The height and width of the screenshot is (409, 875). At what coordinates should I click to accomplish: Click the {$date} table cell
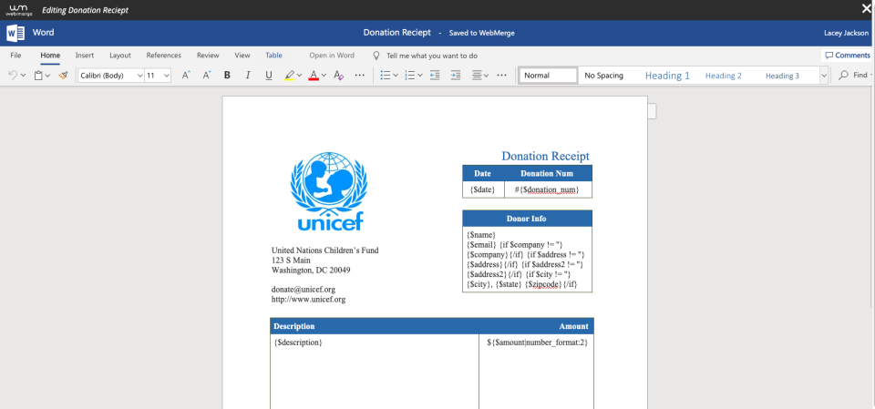(x=483, y=189)
